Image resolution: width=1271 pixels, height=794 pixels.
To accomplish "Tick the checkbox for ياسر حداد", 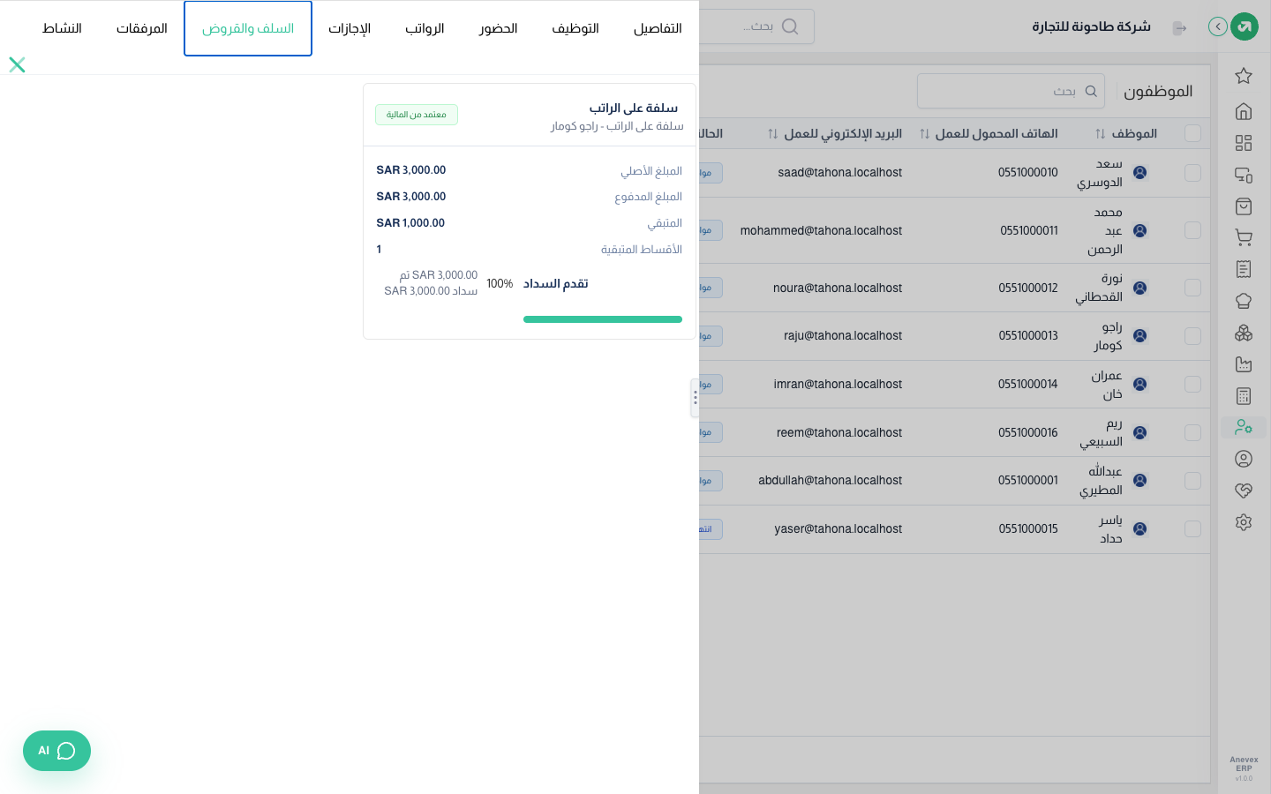I will [1192, 529].
